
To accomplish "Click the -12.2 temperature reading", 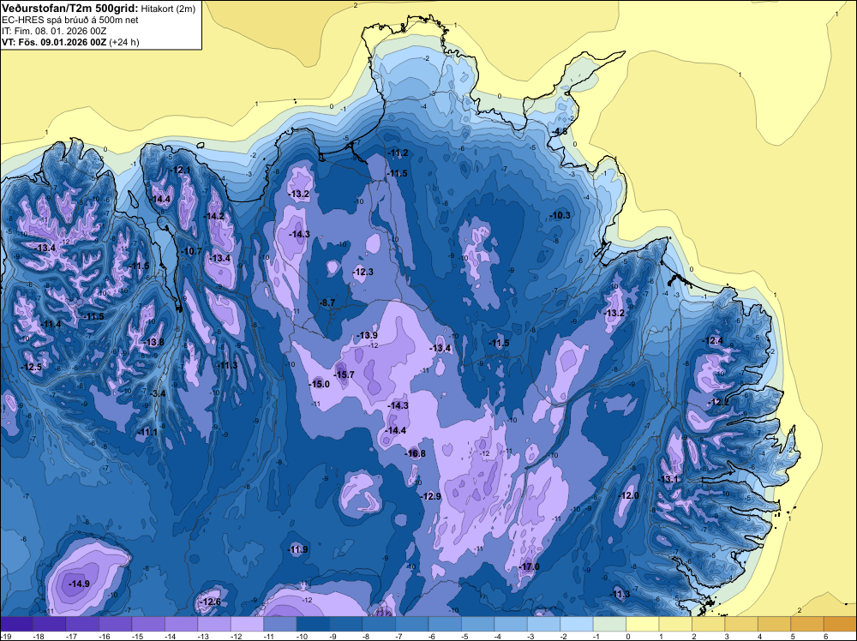I will 719,402.
